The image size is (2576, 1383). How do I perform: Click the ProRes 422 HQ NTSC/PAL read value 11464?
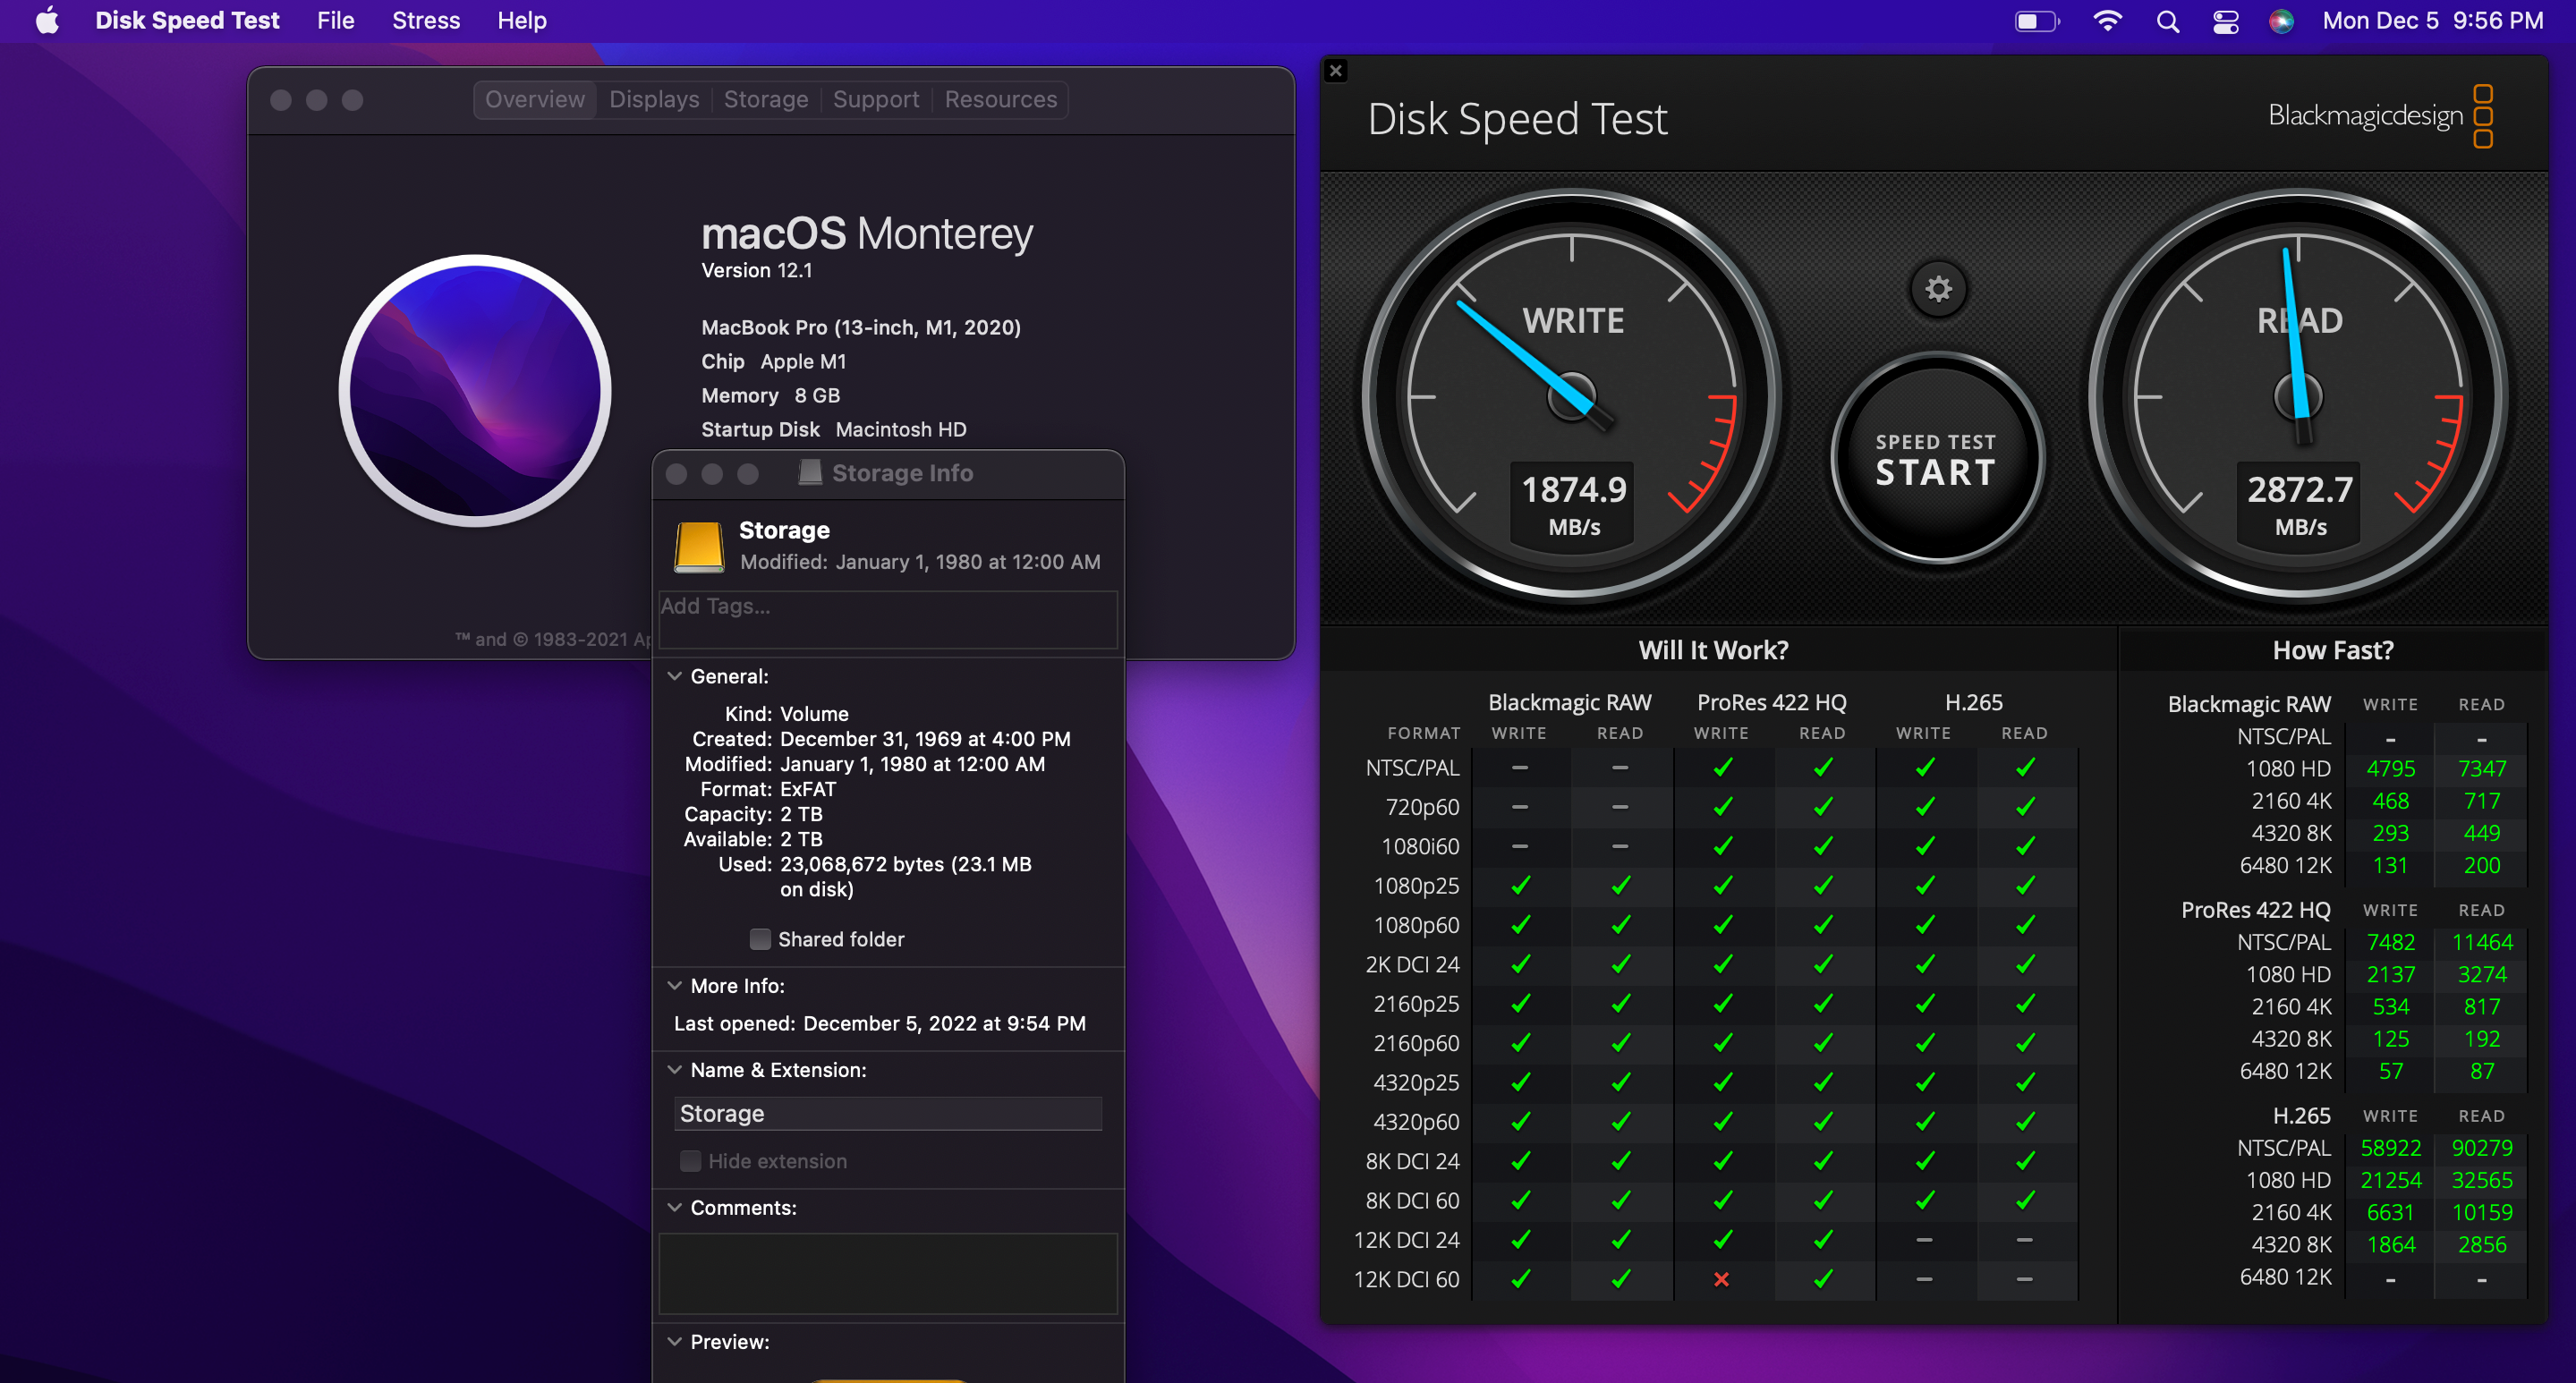[x=2481, y=943]
